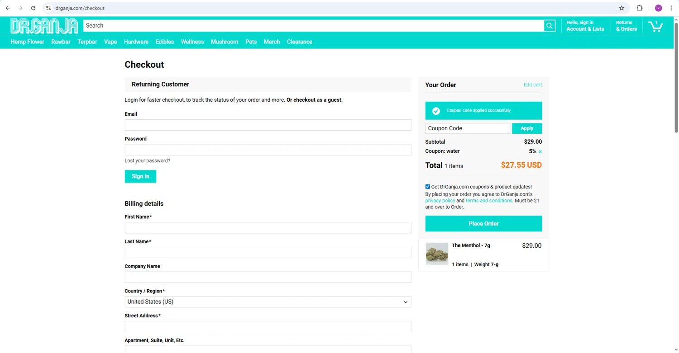Open the Chrome three-dot menu

pos(671,8)
